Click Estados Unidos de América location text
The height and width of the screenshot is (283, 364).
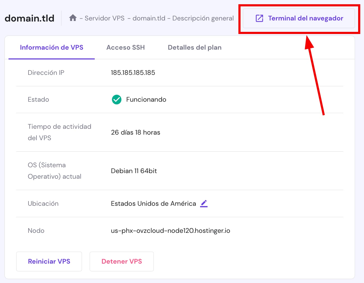tap(153, 203)
